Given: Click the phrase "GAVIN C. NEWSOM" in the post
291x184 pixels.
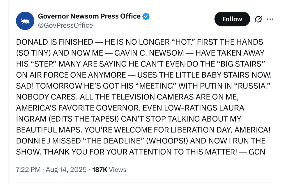Looking at the screenshot, I should pos(149,53).
